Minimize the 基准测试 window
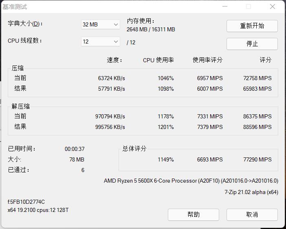The image size is (286, 229). click(225, 7)
